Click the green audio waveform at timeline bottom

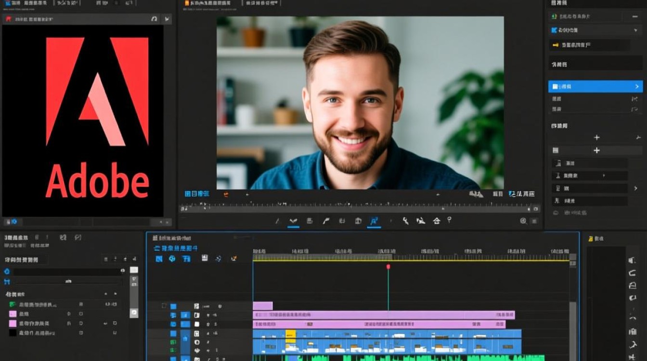pos(399,358)
